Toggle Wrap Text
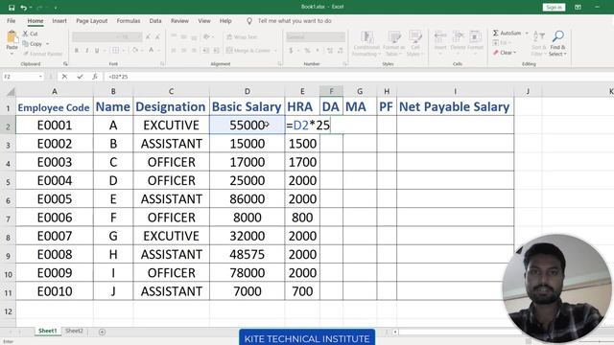The width and height of the screenshot is (614, 345). (x=242, y=37)
